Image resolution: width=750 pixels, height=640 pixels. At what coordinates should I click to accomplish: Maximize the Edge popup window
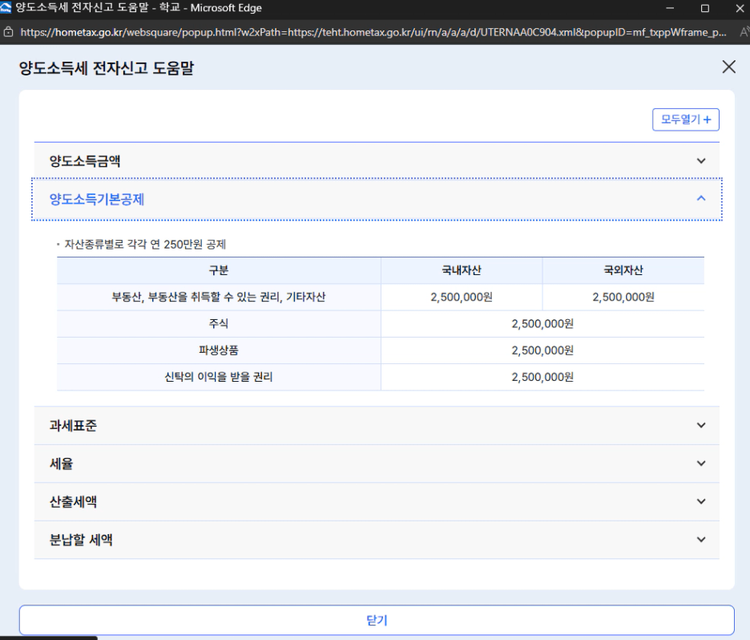(x=704, y=8)
